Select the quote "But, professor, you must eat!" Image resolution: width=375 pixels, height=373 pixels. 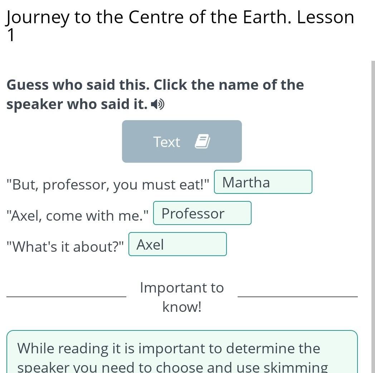click(x=108, y=185)
